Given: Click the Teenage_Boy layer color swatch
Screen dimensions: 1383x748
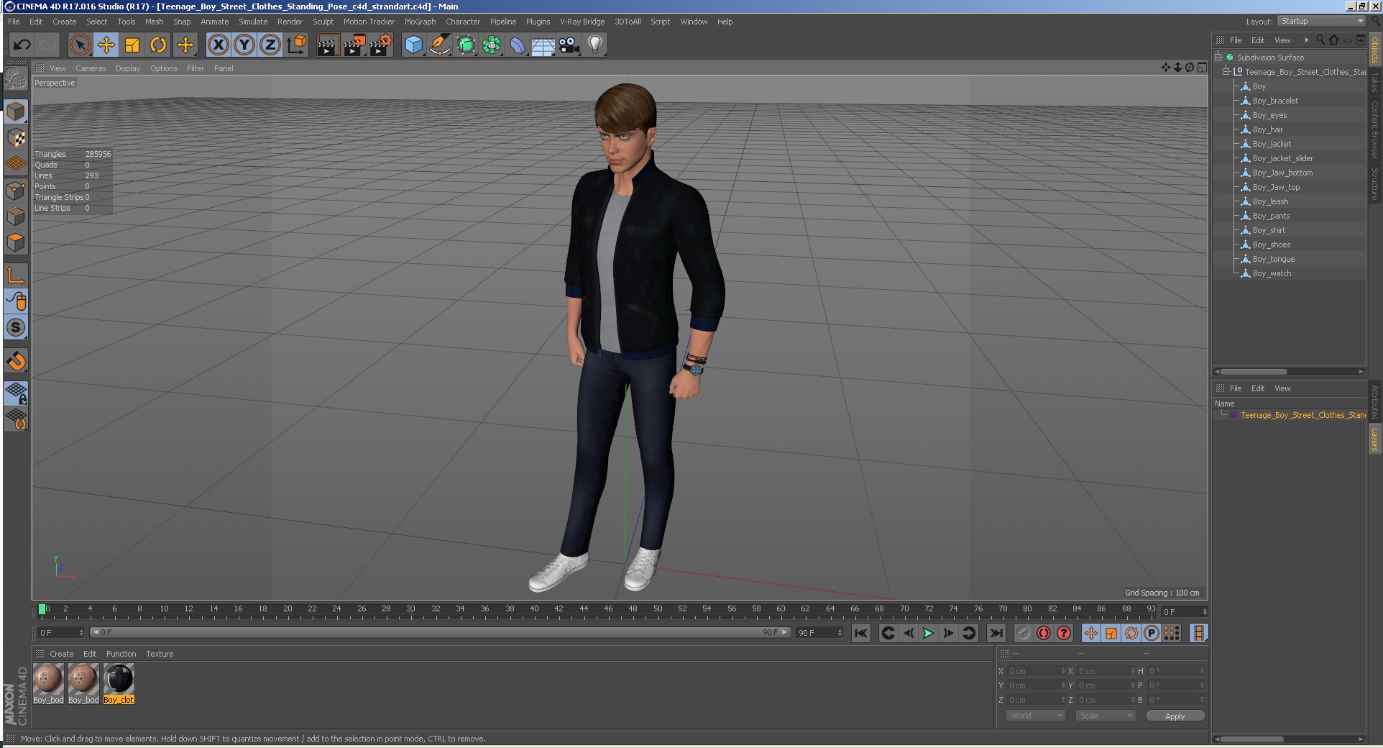Looking at the screenshot, I should pos(1233,415).
